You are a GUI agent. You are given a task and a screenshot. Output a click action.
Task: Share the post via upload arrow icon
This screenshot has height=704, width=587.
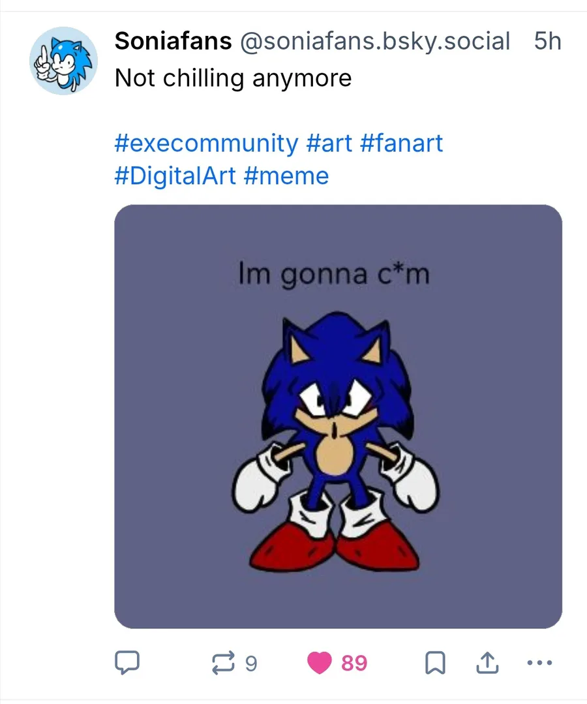[486, 663]
